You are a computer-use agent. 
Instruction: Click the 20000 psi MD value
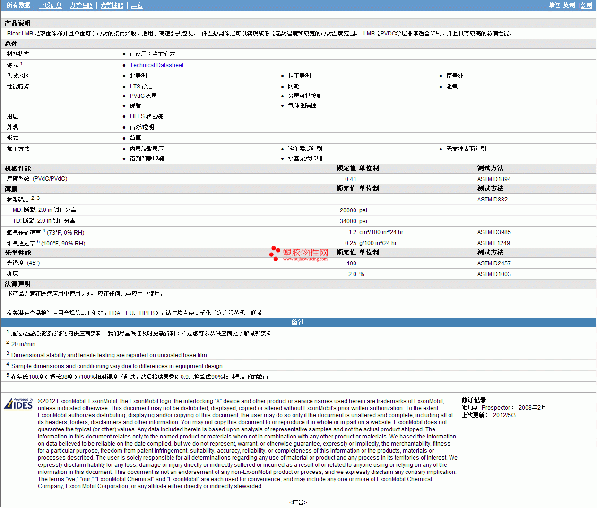pyautogui.click(x=353, y=210)
